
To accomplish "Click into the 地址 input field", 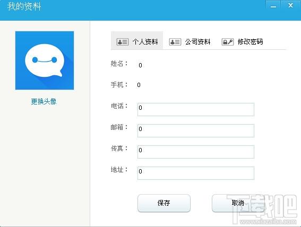I will tap(196, 173).
